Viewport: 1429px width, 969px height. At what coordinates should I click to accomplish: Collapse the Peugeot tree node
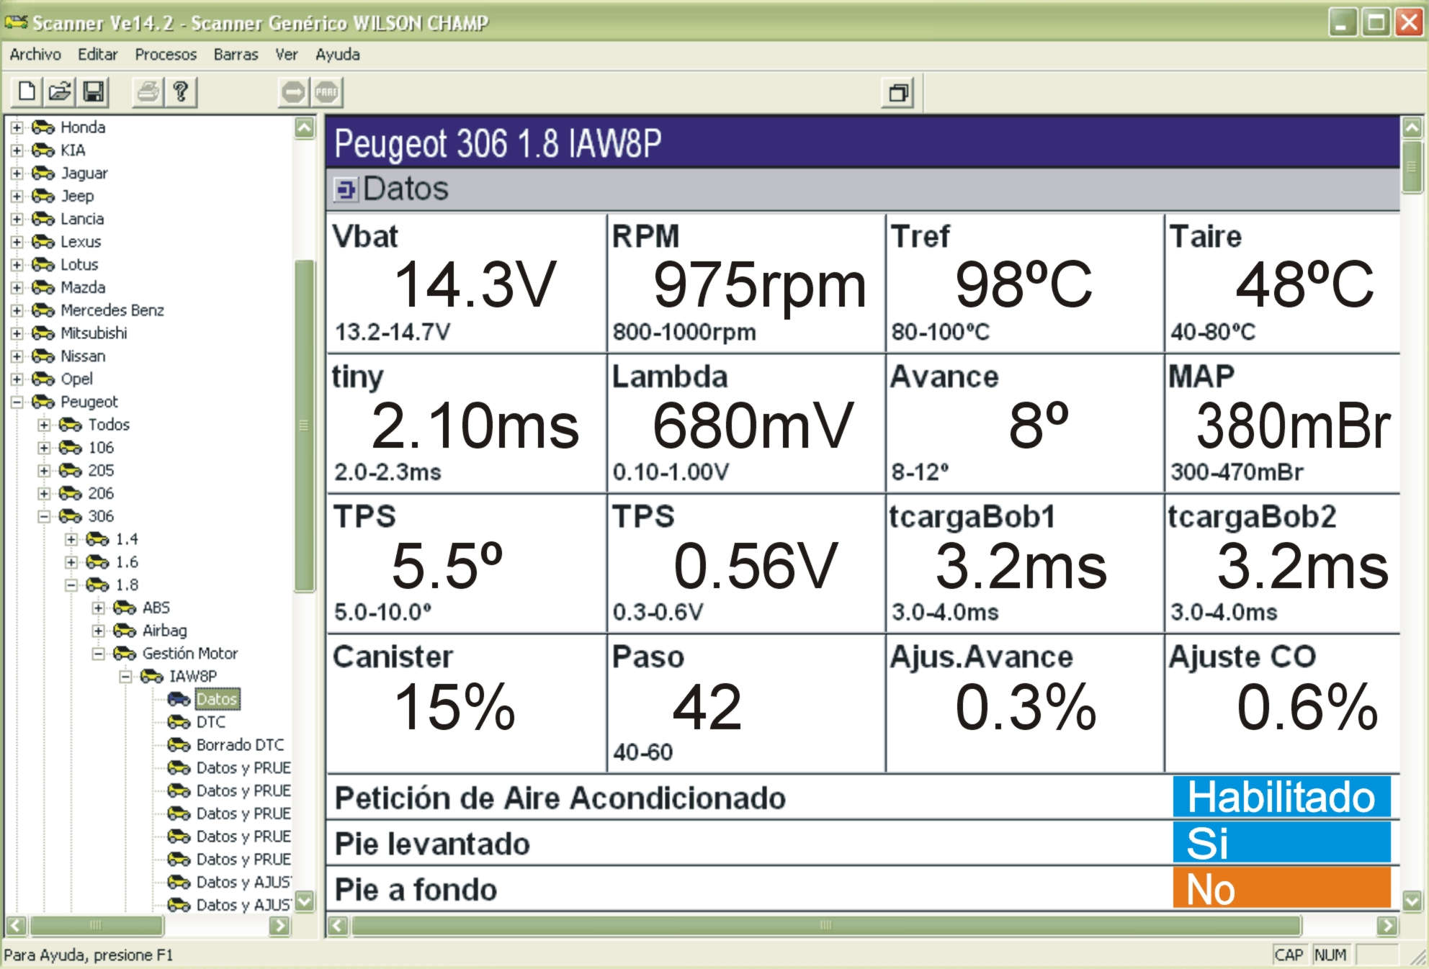tap(17, 402)
